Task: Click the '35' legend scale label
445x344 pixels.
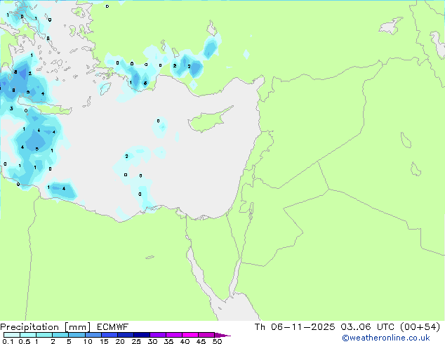Action: pyautogui.click(x=168, y=341)
